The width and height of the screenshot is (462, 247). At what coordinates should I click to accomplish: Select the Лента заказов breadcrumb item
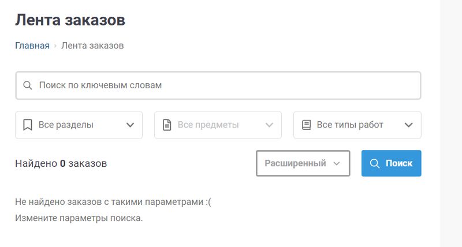[92, 46]
